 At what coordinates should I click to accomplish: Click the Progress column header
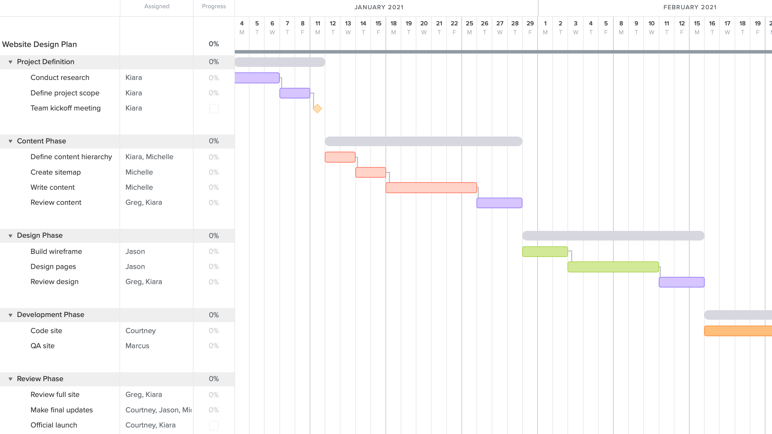click(214, 6)
